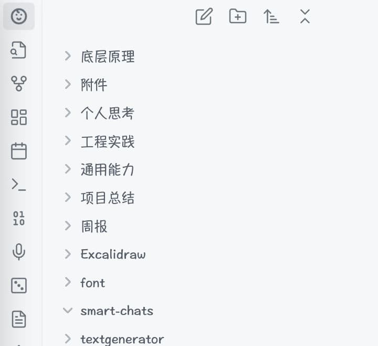Collapse all folders in the file explorer
This screenshot has width=378, height=346.
coord(305,16)
